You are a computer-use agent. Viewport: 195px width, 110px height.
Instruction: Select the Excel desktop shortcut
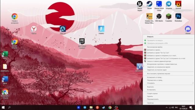click(x=5, y=55)
